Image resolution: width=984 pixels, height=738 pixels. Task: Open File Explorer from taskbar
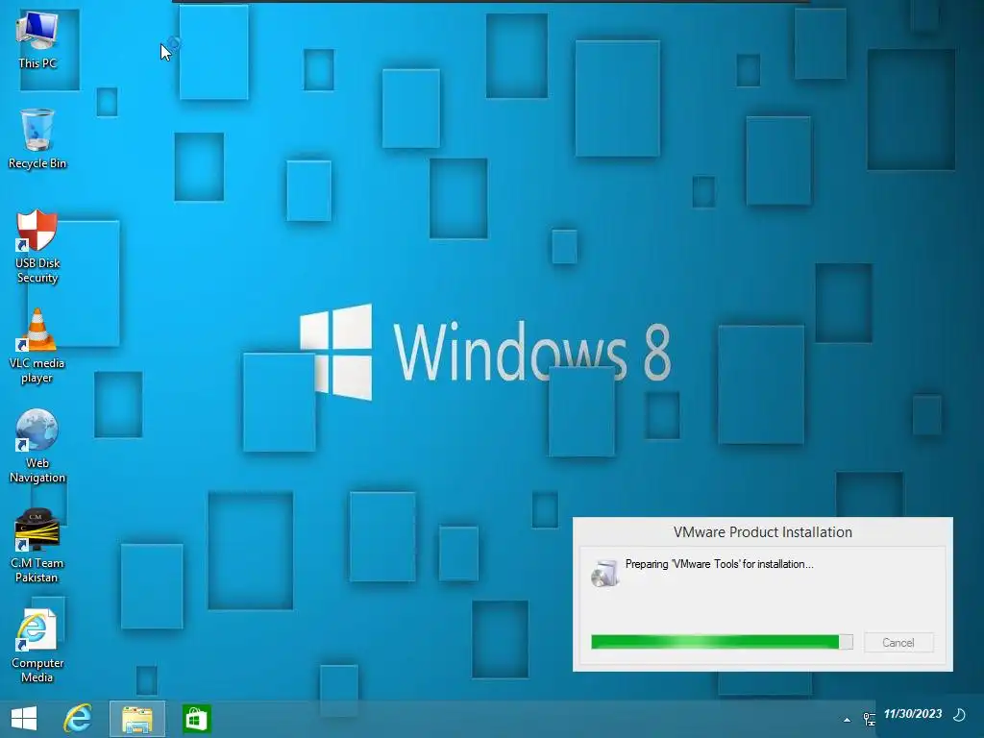[137, 719]
